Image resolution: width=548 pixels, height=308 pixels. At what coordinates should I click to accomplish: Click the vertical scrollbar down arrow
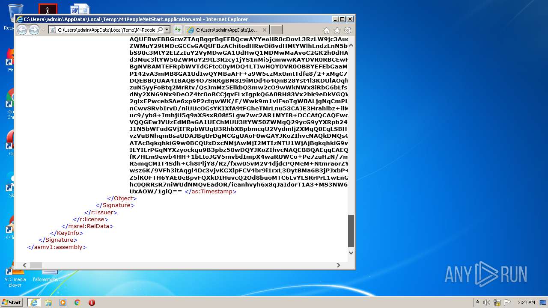click(x=351, y=252)
